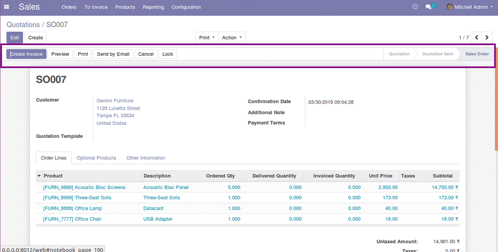Click Datacard description cell

coord(153,208)
